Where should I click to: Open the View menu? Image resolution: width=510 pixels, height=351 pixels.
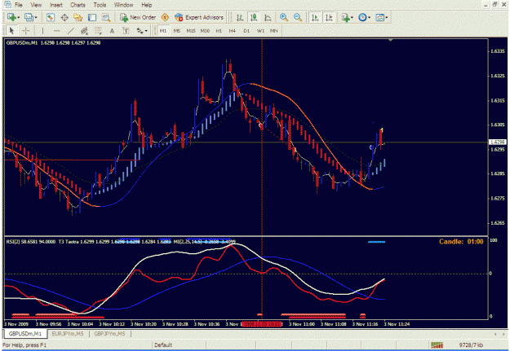click(x=36, y=5)
